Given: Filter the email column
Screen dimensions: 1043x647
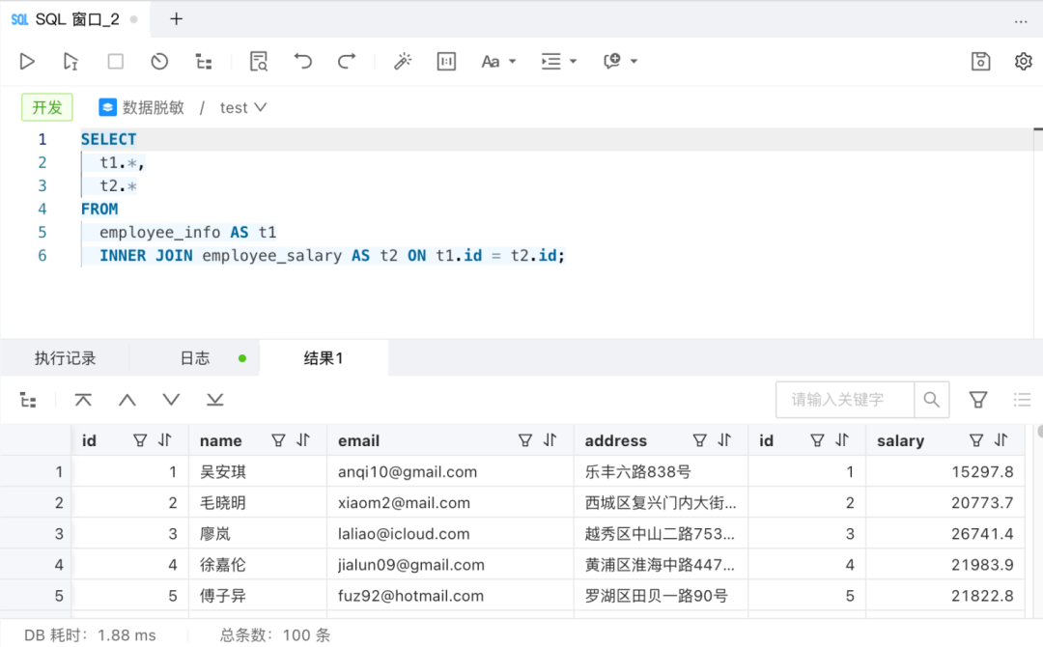Looking at the screenshot, I should pyautogui.click(x=524, y=440).
